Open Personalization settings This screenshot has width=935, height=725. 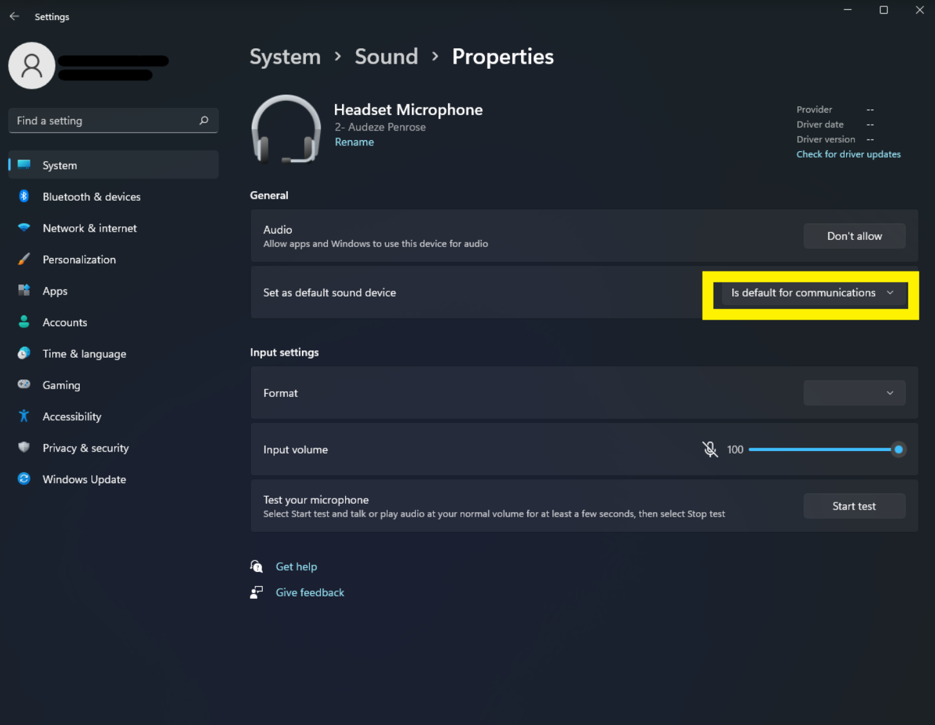click(113, 259)
